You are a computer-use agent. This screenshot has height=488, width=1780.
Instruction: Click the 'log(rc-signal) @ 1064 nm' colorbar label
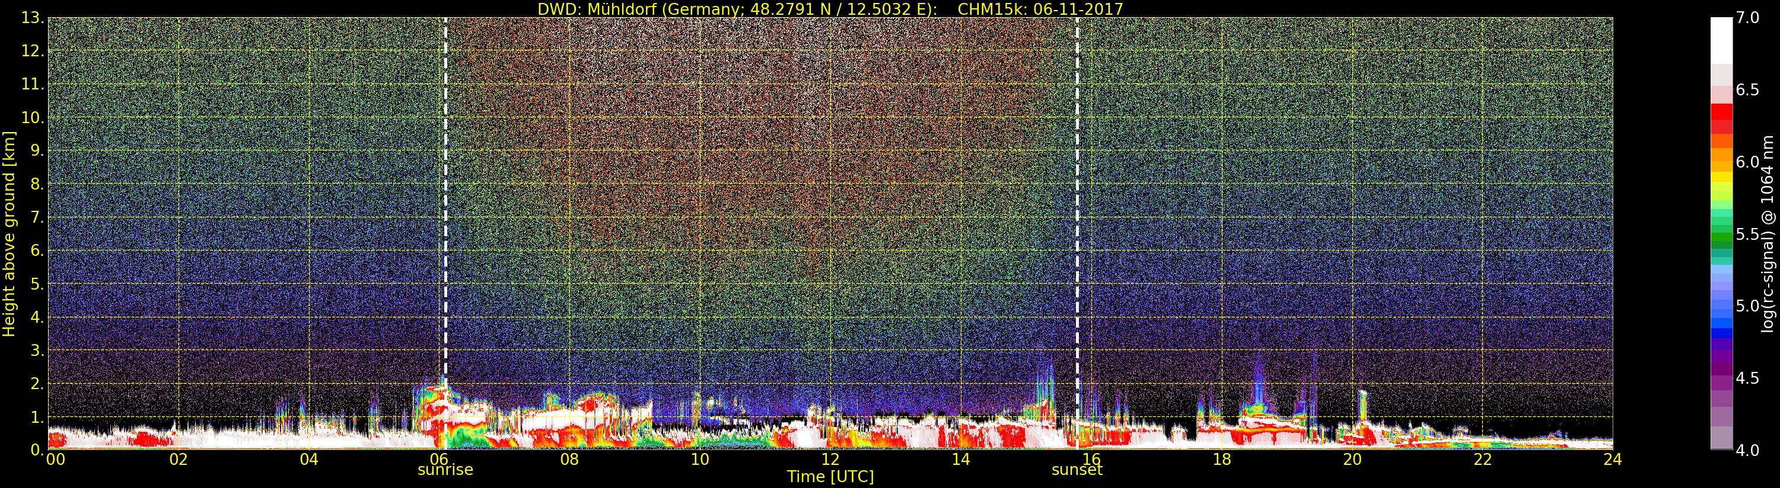point(1768,234)
